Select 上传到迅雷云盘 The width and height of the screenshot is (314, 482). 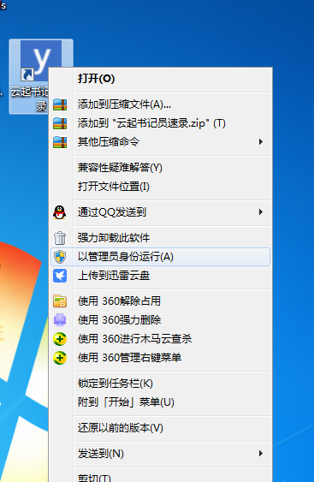click(160, 276)
